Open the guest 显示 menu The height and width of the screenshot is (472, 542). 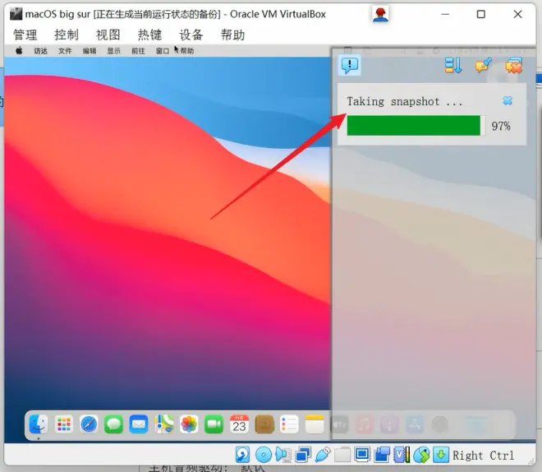[x=113, y=51]
